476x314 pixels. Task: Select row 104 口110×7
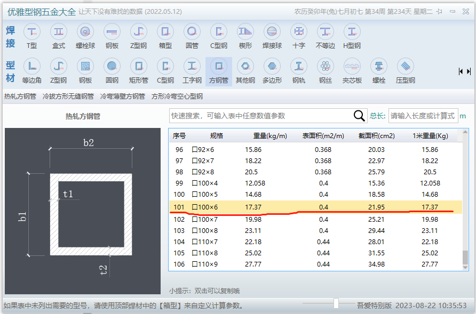pos(316,242)
